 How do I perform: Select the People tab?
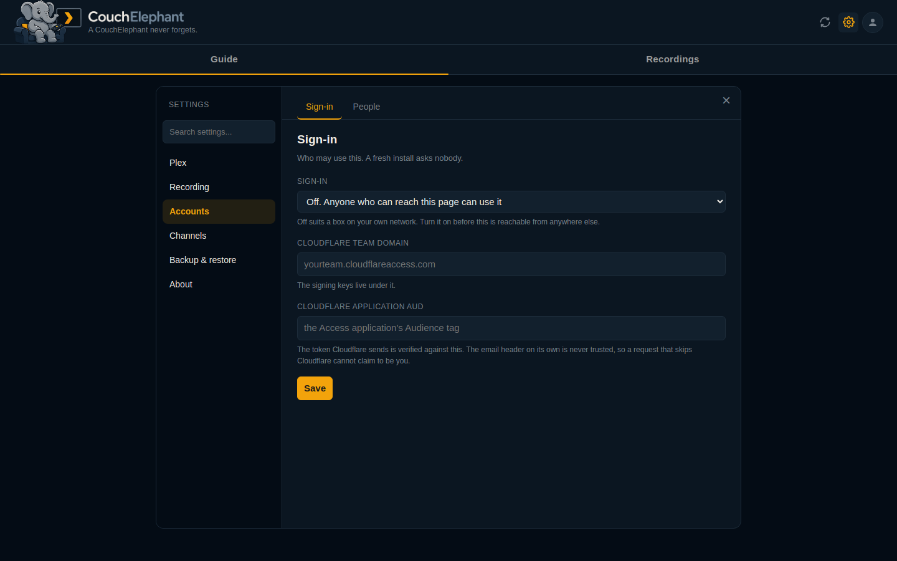(366, 107)
